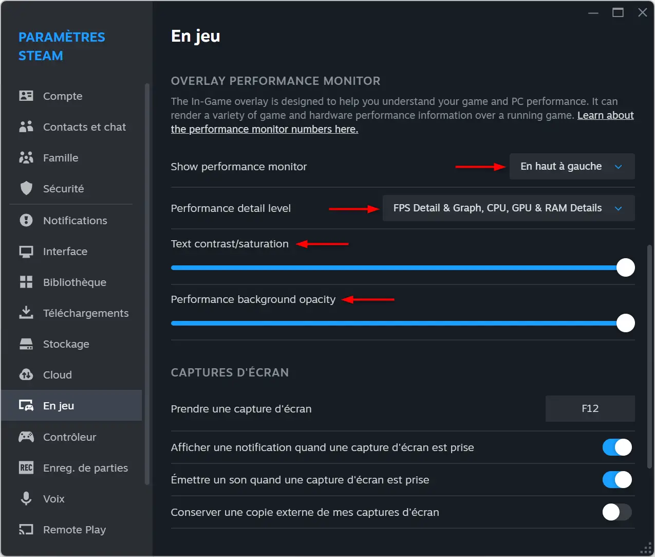Enable external copy of screenshots
The height and width of the screenshot is (557, 655).
pos(617,512)
